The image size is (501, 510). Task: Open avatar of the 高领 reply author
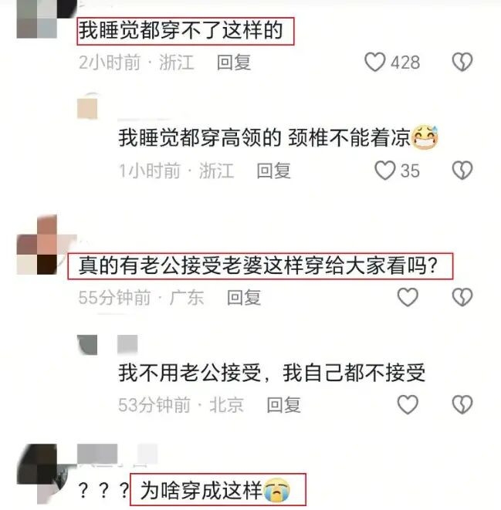tap(88, 106)
